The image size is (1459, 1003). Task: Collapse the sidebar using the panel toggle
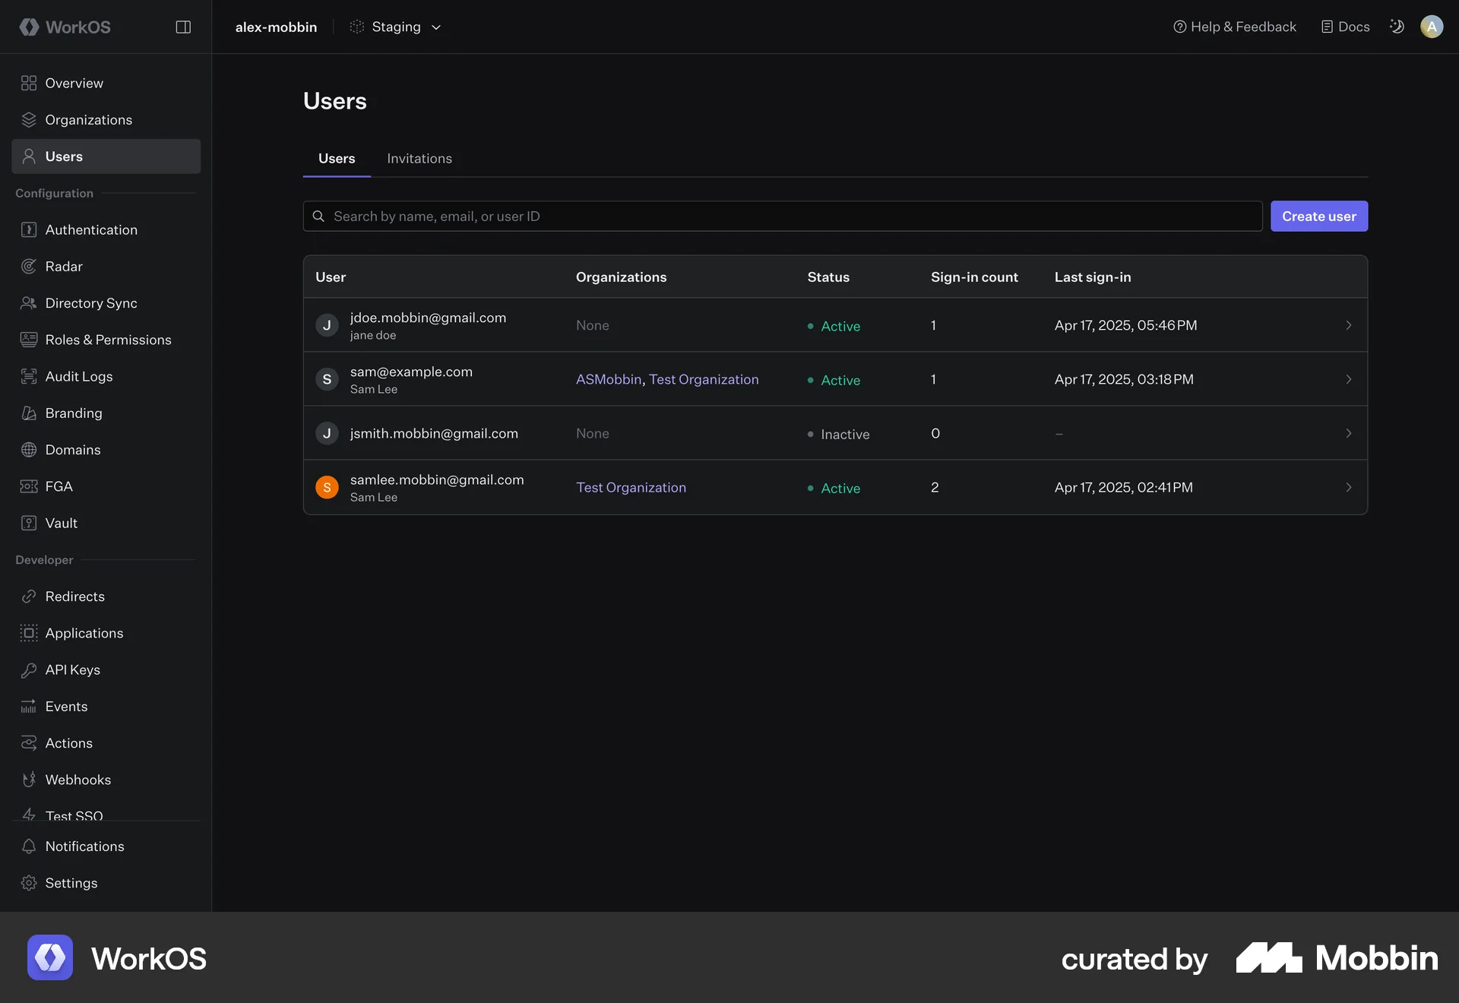tap(183, 27)
